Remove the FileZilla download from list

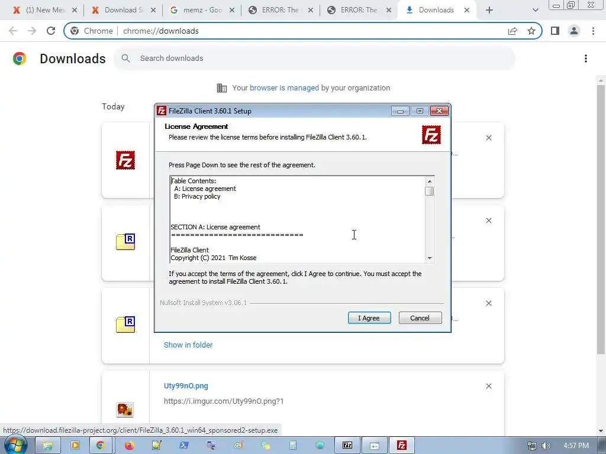[488, 138]
